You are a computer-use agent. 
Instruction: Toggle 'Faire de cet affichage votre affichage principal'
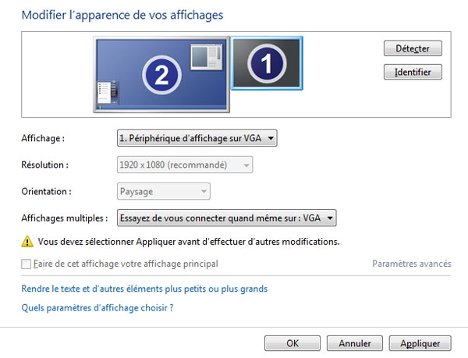coord(27,264)
